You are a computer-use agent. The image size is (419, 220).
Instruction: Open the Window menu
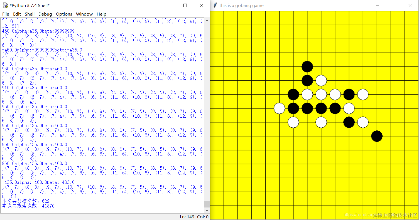click(84, 14)
